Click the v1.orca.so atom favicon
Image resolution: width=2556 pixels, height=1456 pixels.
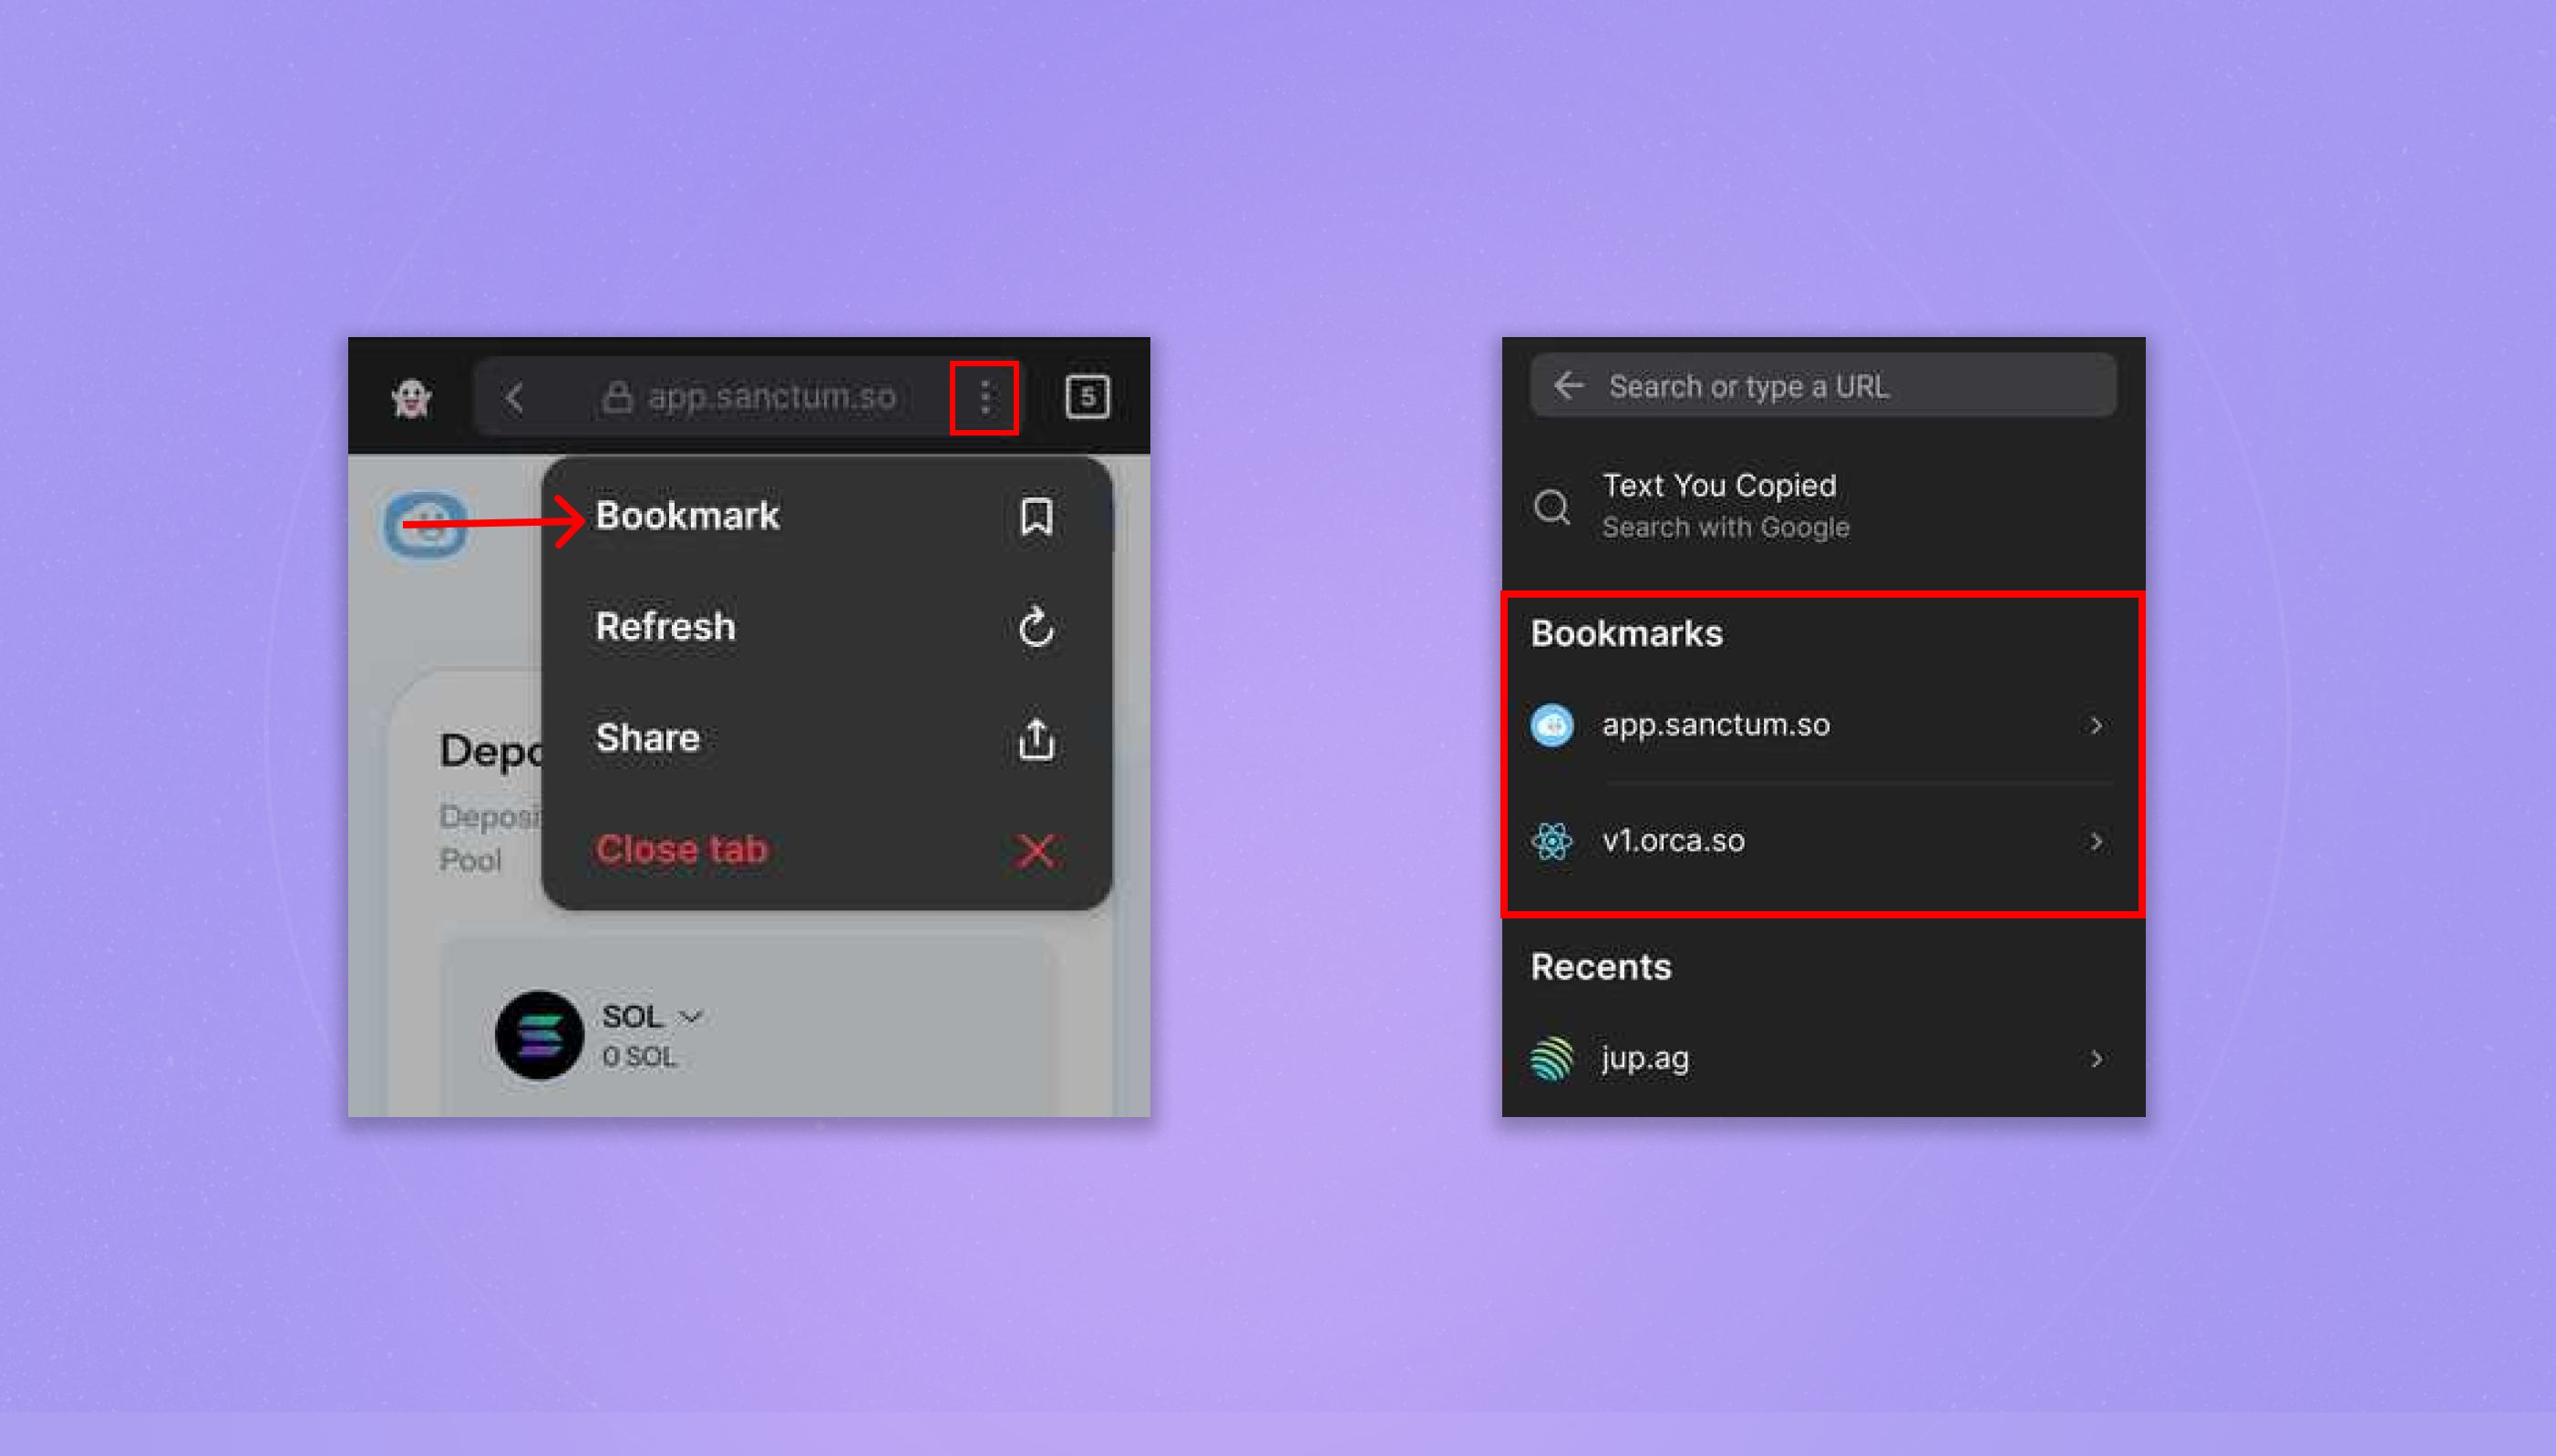(x=1551, y=841)
